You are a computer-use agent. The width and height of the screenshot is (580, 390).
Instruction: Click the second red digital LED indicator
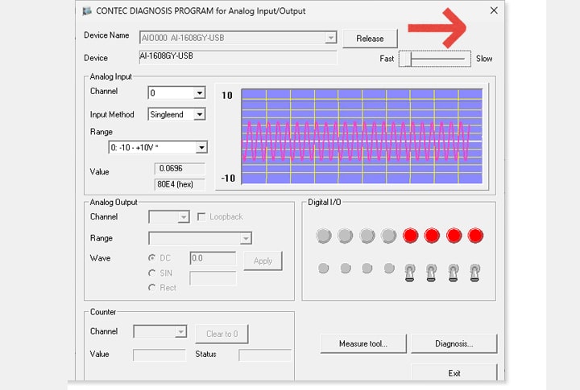432,236
